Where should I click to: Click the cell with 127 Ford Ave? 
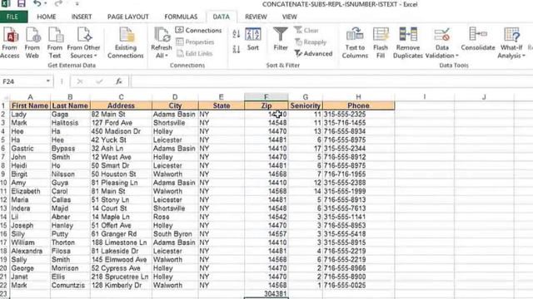[x=121, y=123]
